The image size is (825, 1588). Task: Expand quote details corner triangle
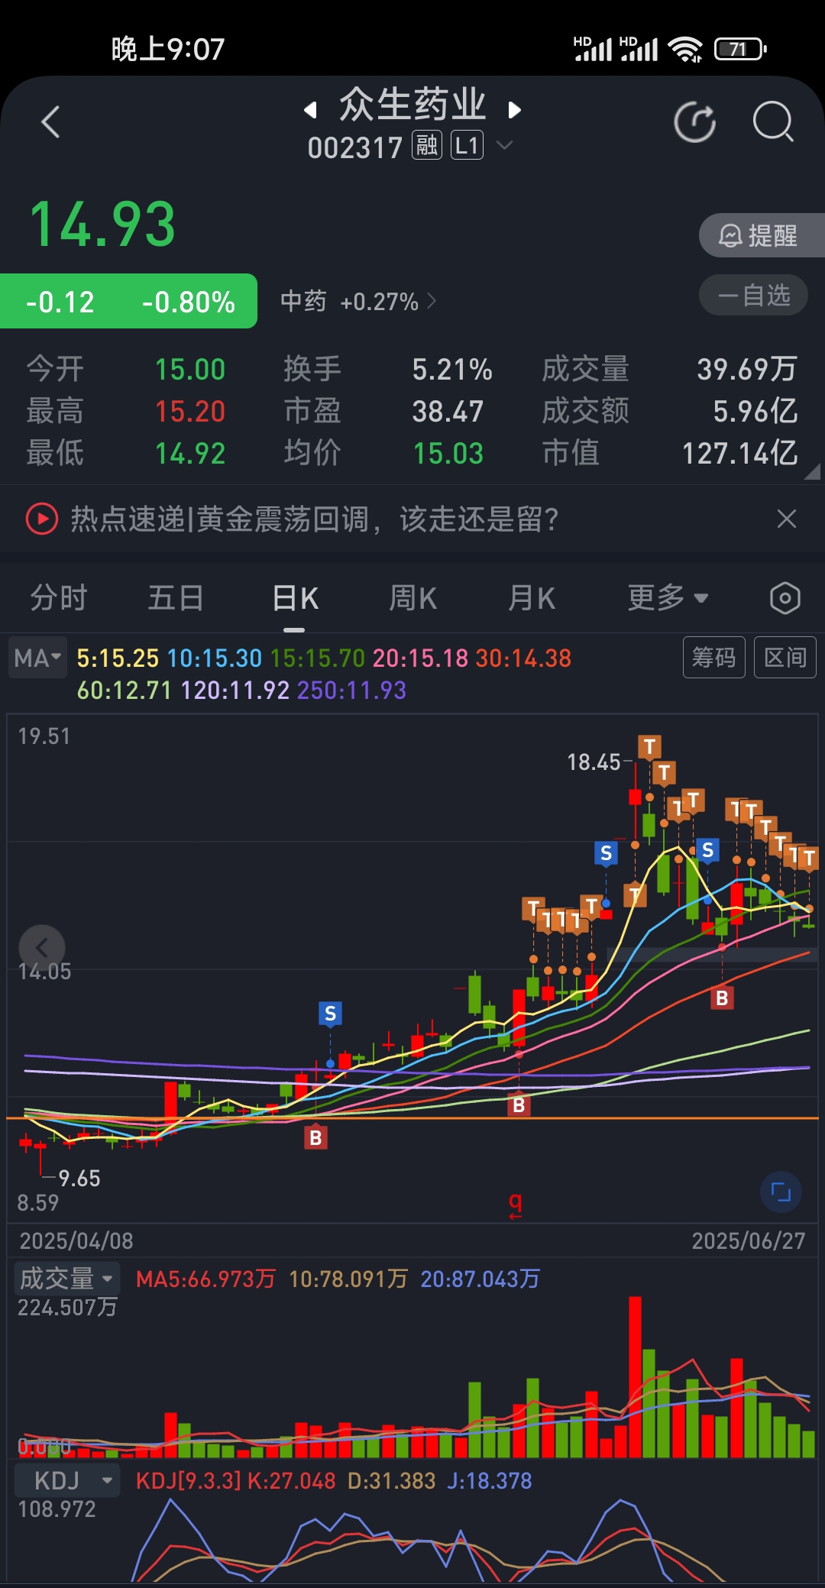(x=813, y=472)
